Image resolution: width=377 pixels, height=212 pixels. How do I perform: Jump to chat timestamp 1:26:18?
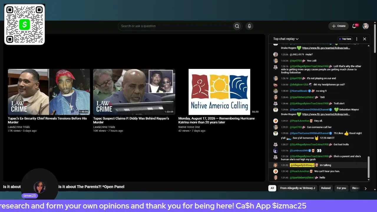pyautogui.click(x=284, y=79)
